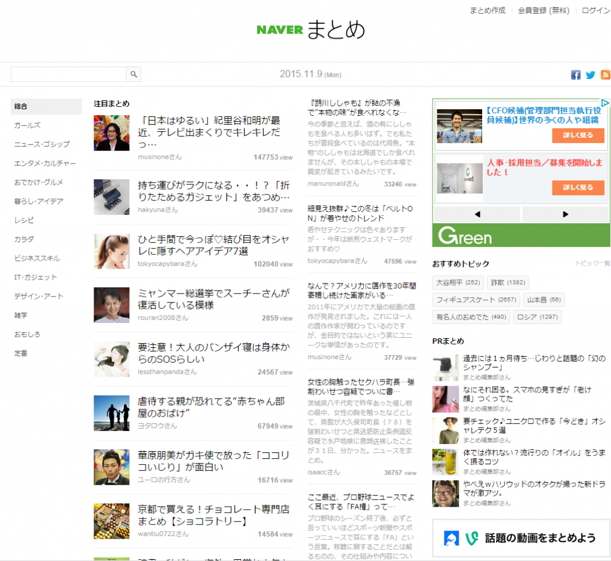This screenshot has width=611, height=561.
Task: Select ビジネススキル category
Action: click(x=37, y=258)
